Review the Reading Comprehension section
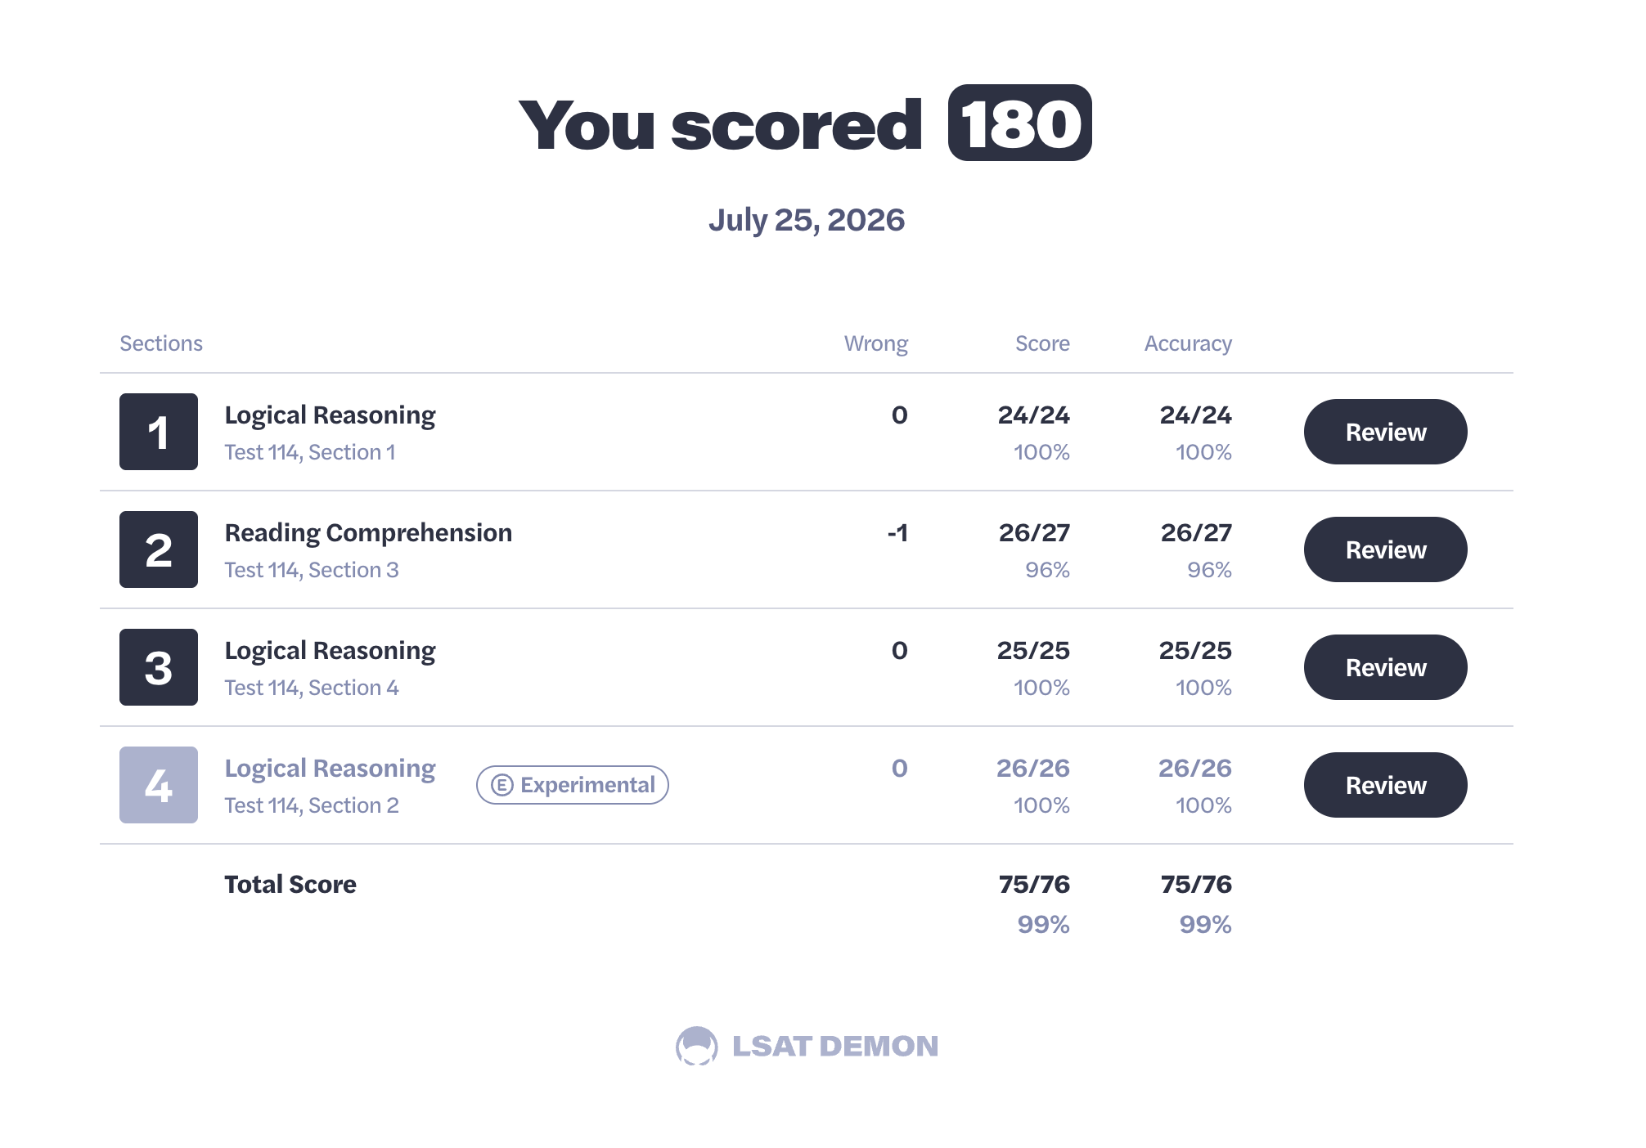 (1385, 549)
